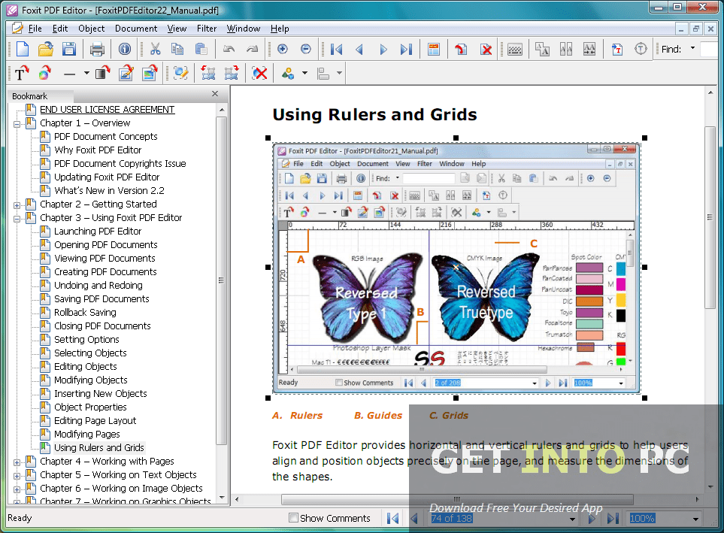Undo the last action from the toolbar
This screenshot has width=724, height=533.
229,49
